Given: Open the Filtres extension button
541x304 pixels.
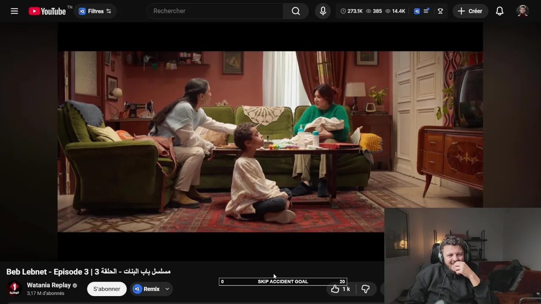Looking at the screenshot, I should point(96,11).
